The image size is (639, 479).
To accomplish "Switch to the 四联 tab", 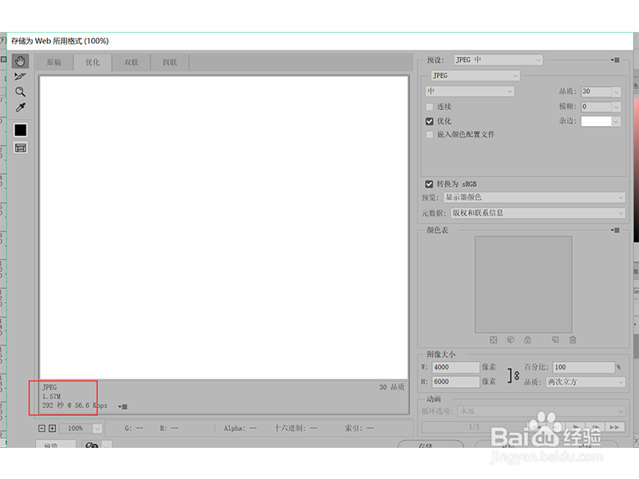I will point(170,62).
